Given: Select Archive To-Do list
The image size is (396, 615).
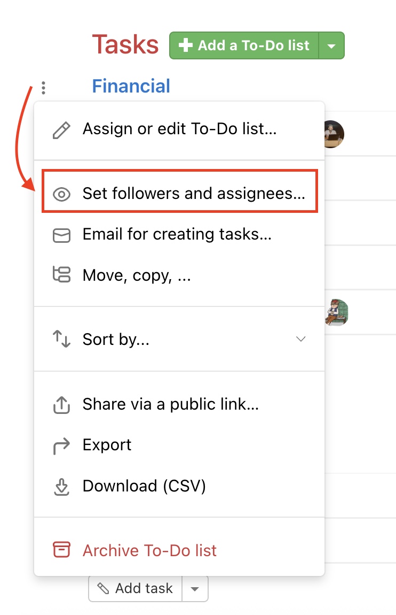Looking at the screenshot, I should 149,549.
